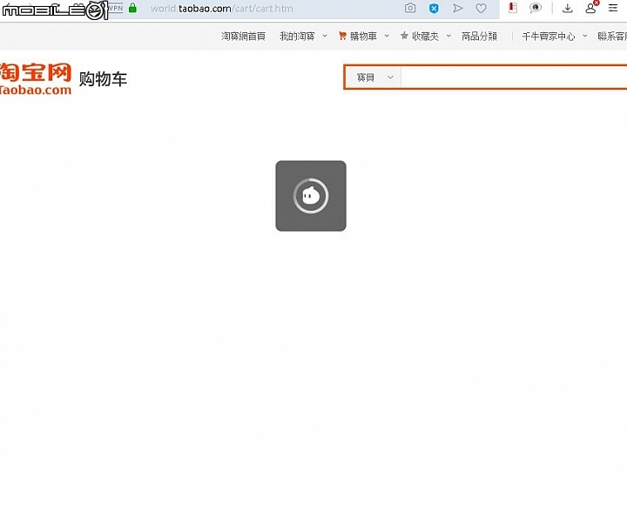Bookmark this page with the heart icon
Image resolution: width=627 pixels, height=512 pixels.
coord(481,8)
